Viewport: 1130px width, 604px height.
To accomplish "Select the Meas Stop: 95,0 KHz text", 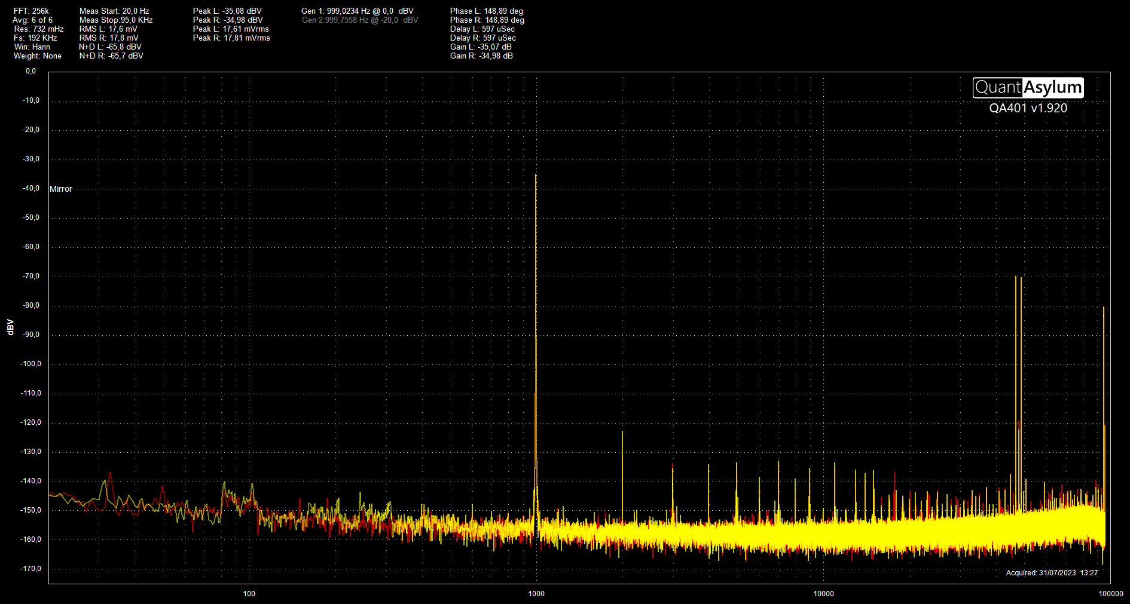I will 116,20.
